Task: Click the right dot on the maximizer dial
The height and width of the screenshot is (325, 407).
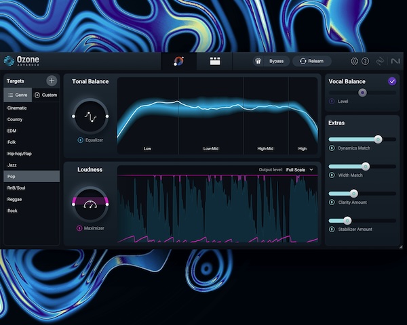Action: pyautogui.click(x=107, y=204)
